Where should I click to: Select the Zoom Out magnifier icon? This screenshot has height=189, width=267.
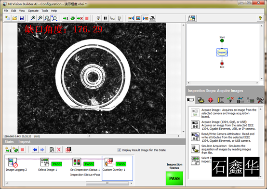pyautogui.click(x=40, y=18)
